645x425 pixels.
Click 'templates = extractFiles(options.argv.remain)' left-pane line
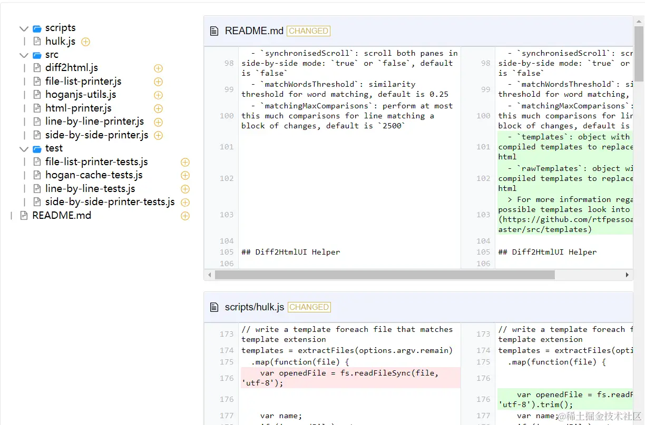pyautogui.click(x=347, y=350)
